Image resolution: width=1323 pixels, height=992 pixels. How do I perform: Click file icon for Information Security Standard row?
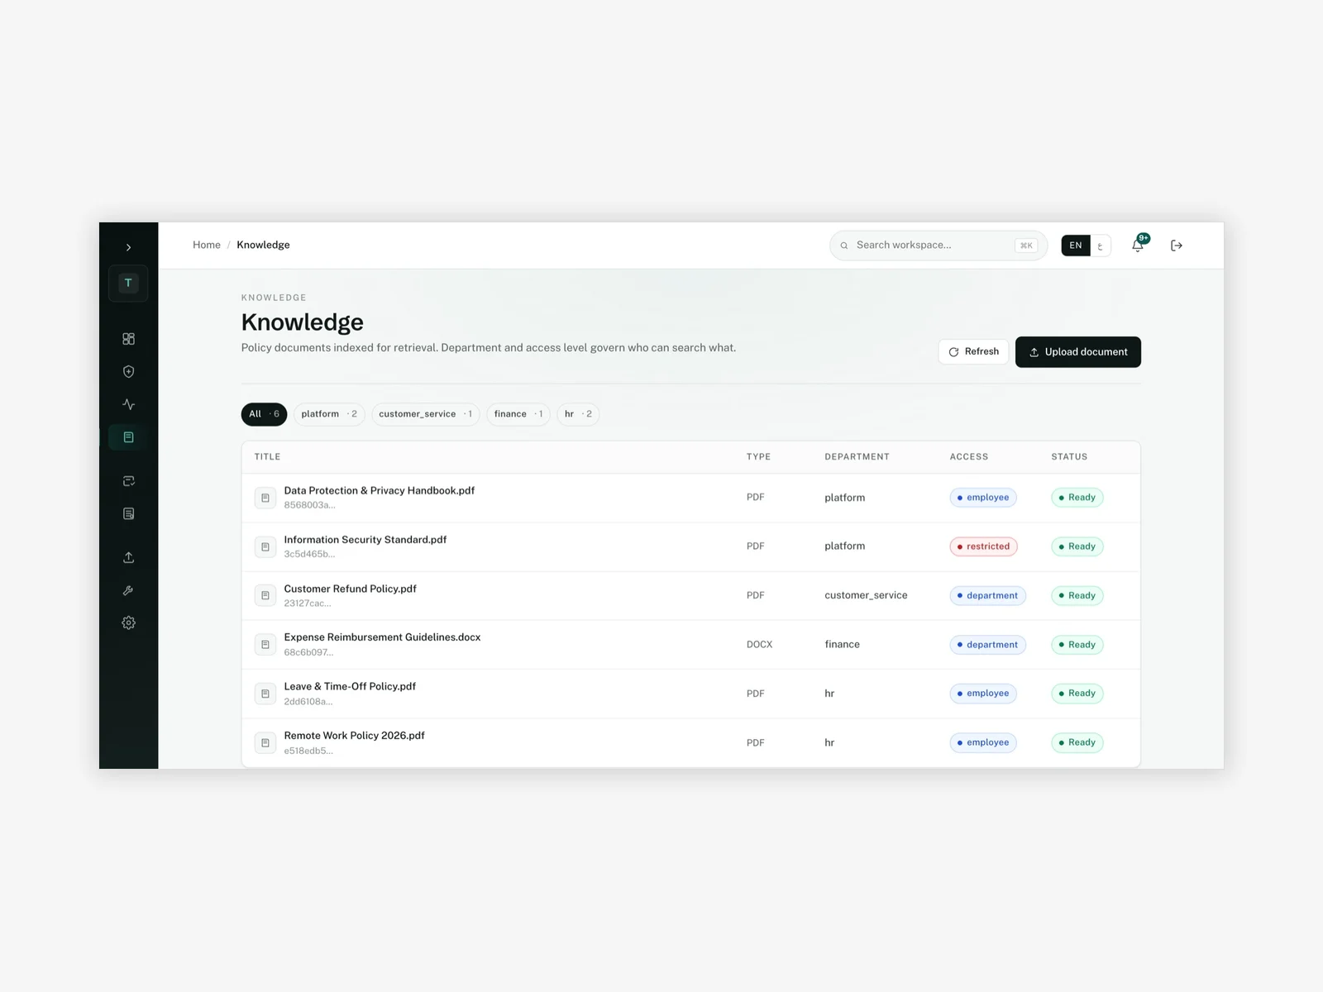click(x=265, y=546)
